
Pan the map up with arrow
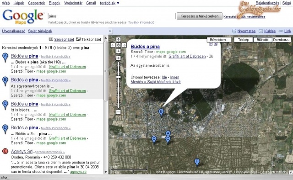(119, 40)
